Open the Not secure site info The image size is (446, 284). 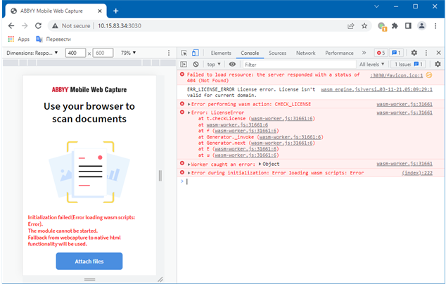pyautogui.click(x=71, y=26)
